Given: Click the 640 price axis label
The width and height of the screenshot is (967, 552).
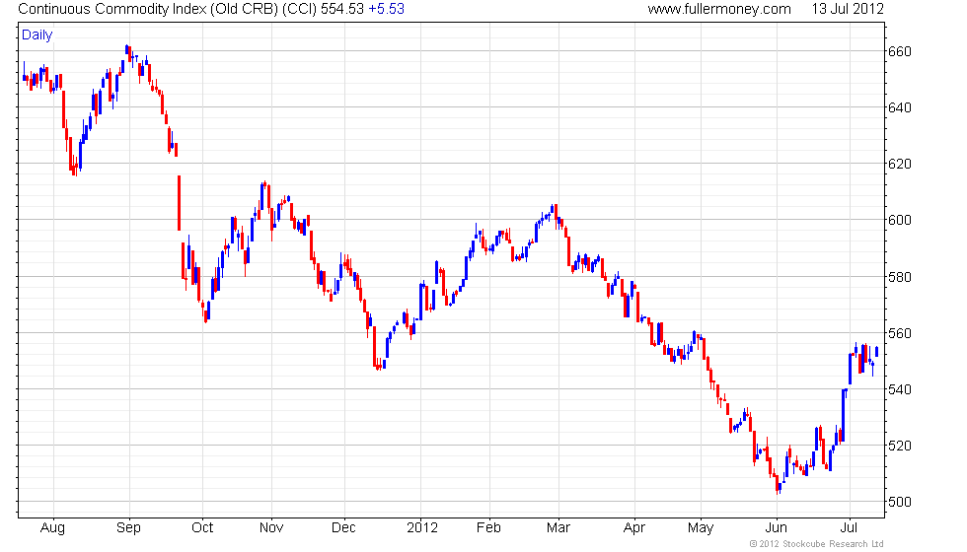Looking at the screenshot, I should (x=899, y=107).
